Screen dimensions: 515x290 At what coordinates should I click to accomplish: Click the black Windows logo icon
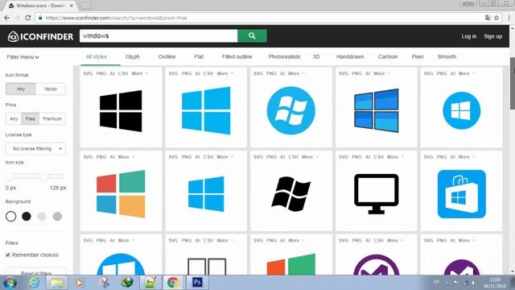pyautogui.click(x=121, y=111)
